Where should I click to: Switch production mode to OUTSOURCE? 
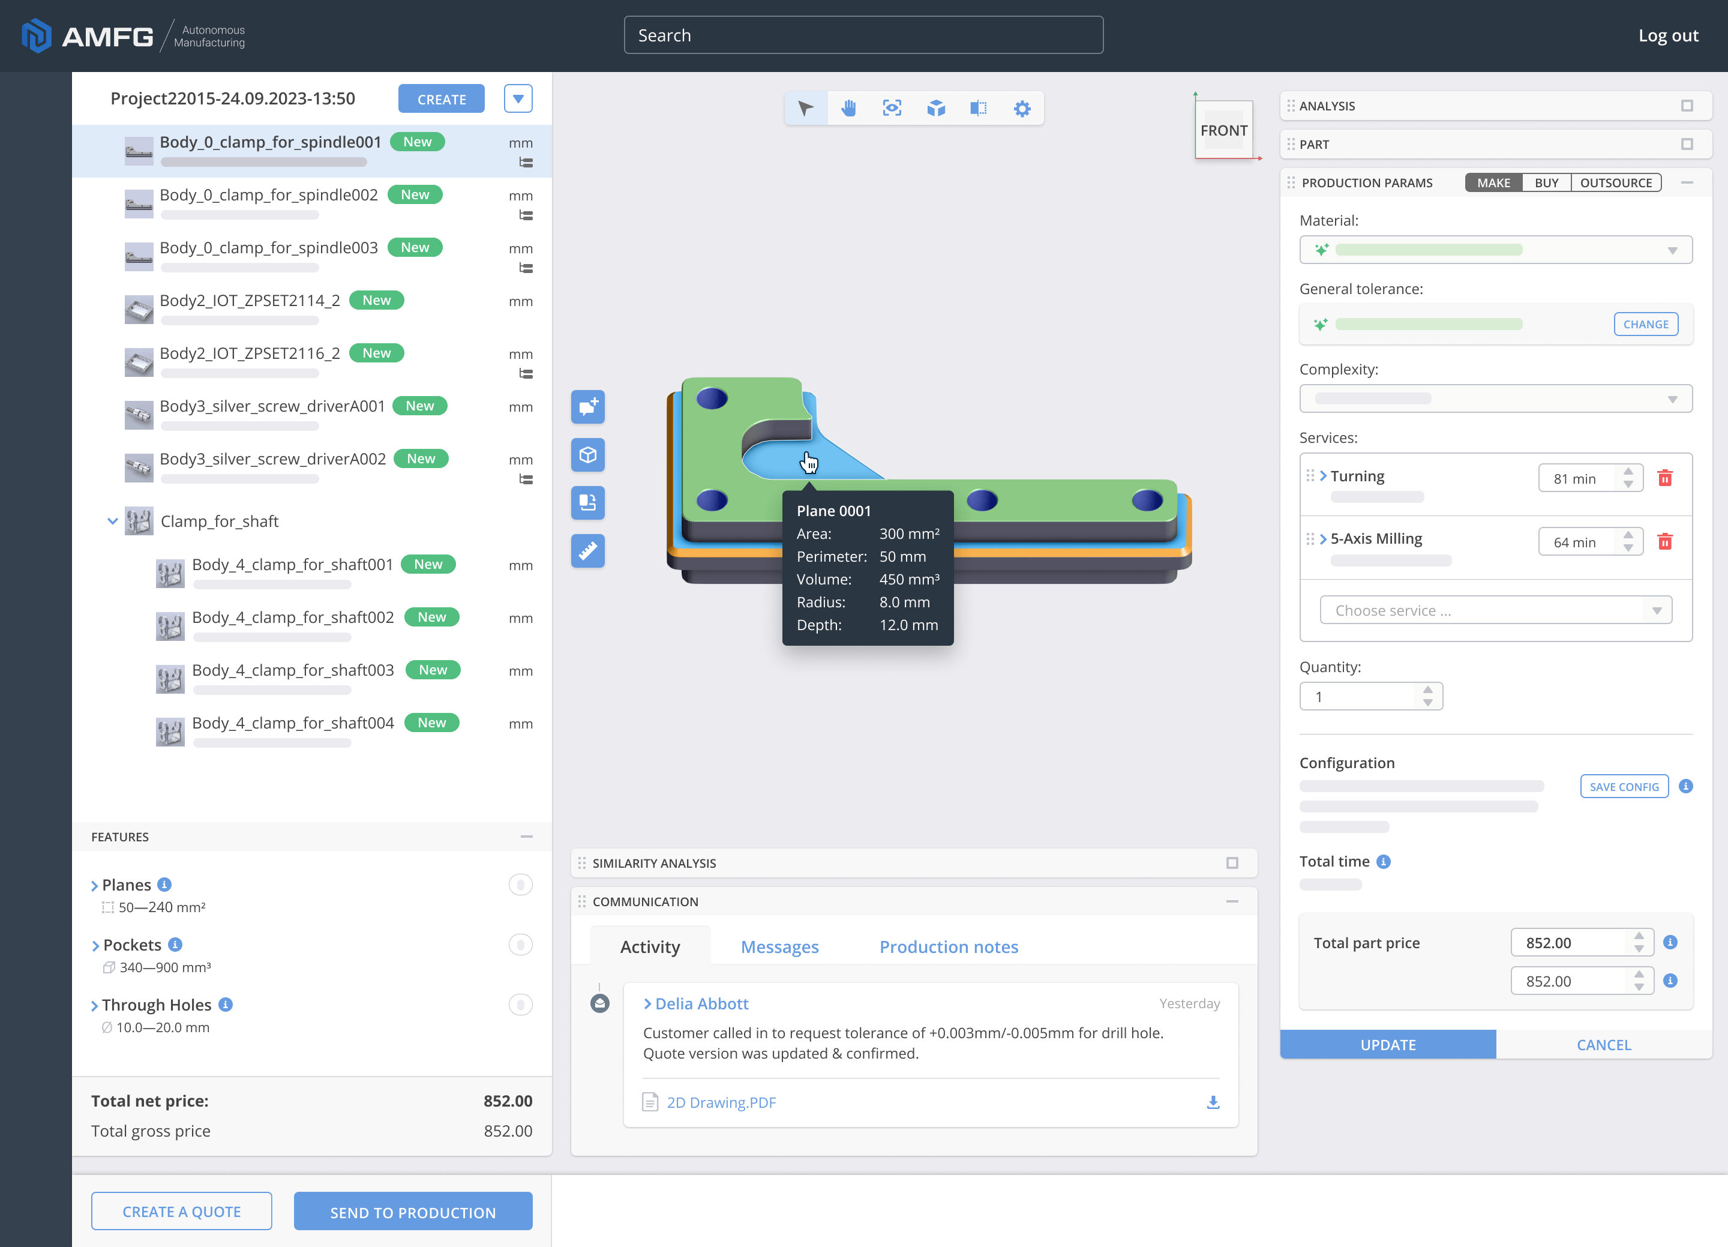coord(1615,183)
